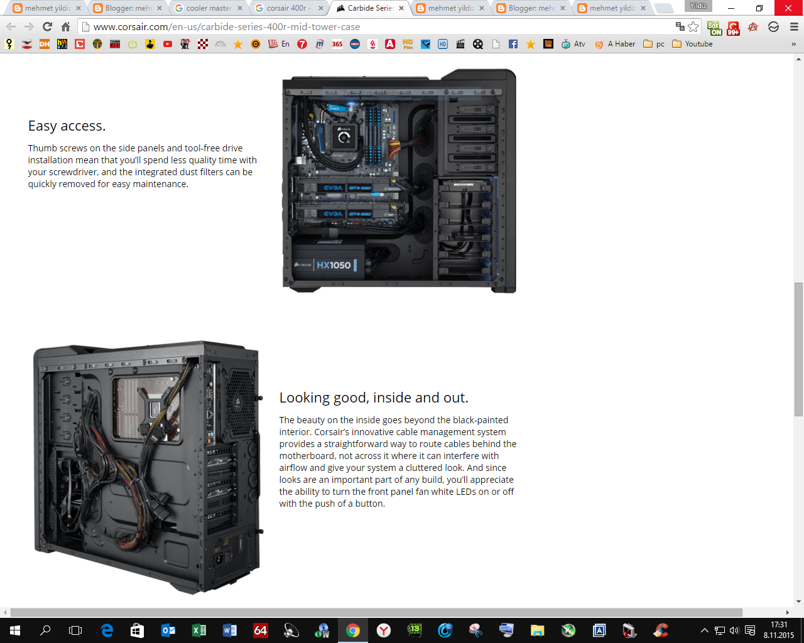Open the DH bookmark icon
Viewport: 804px width, 643px height.
[x=45, y=44]
